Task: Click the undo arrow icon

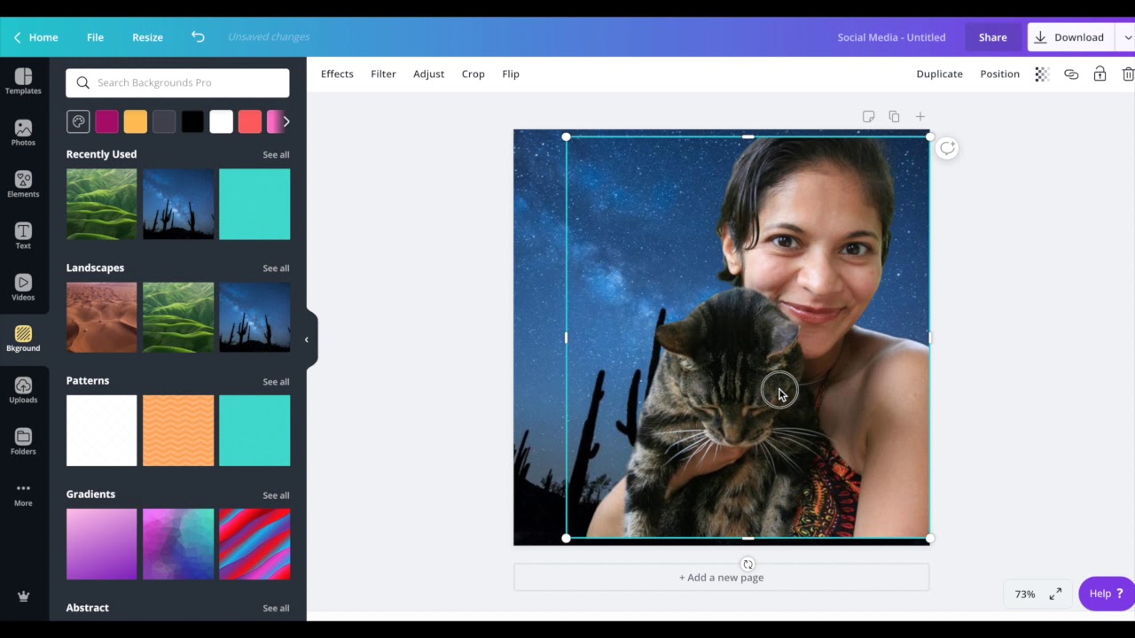Action: click(x=198, y=37)
